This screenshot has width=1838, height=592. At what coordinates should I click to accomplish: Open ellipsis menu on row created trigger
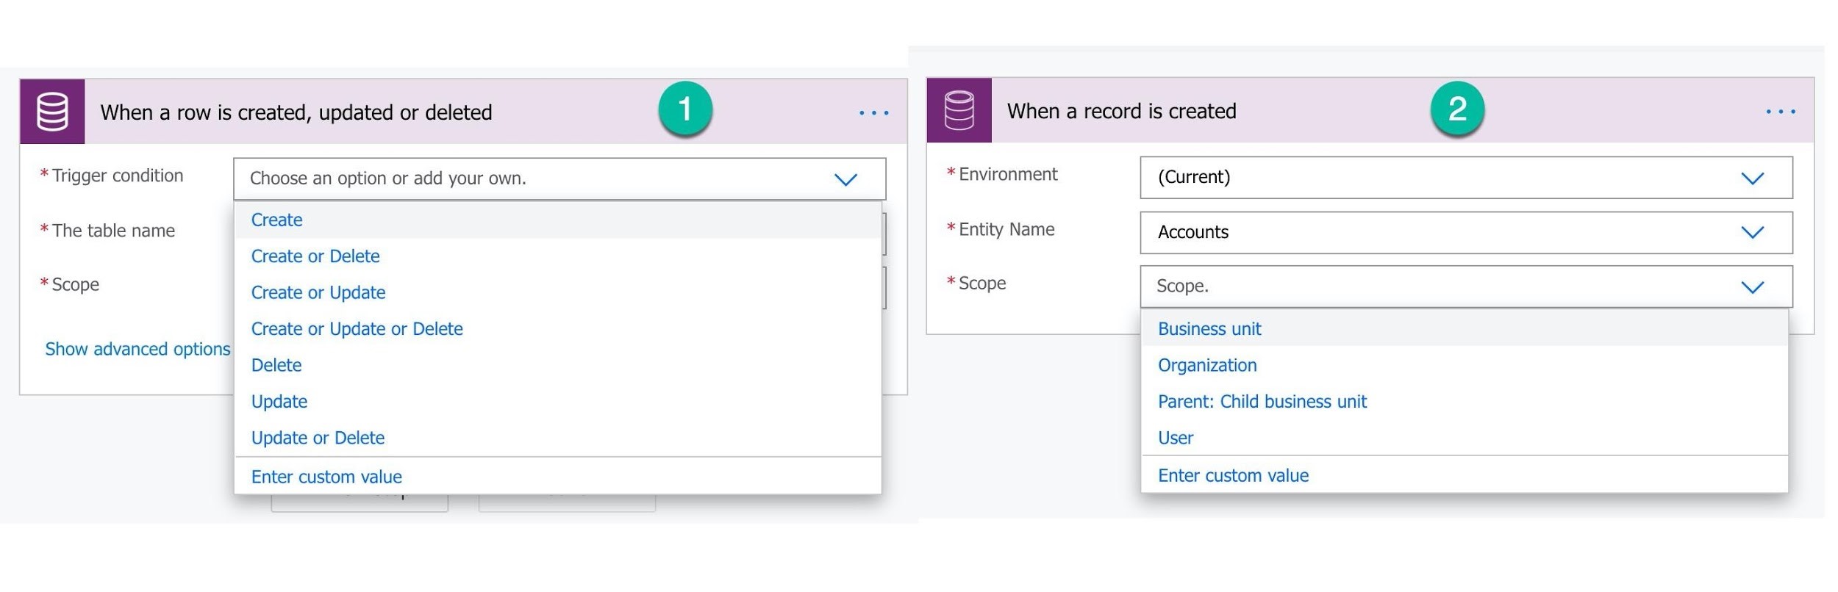click(x=873, y=113)
